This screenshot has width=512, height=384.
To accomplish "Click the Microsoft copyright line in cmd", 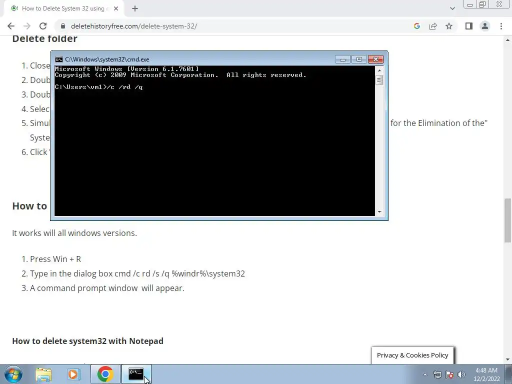I will click(180, 75).
